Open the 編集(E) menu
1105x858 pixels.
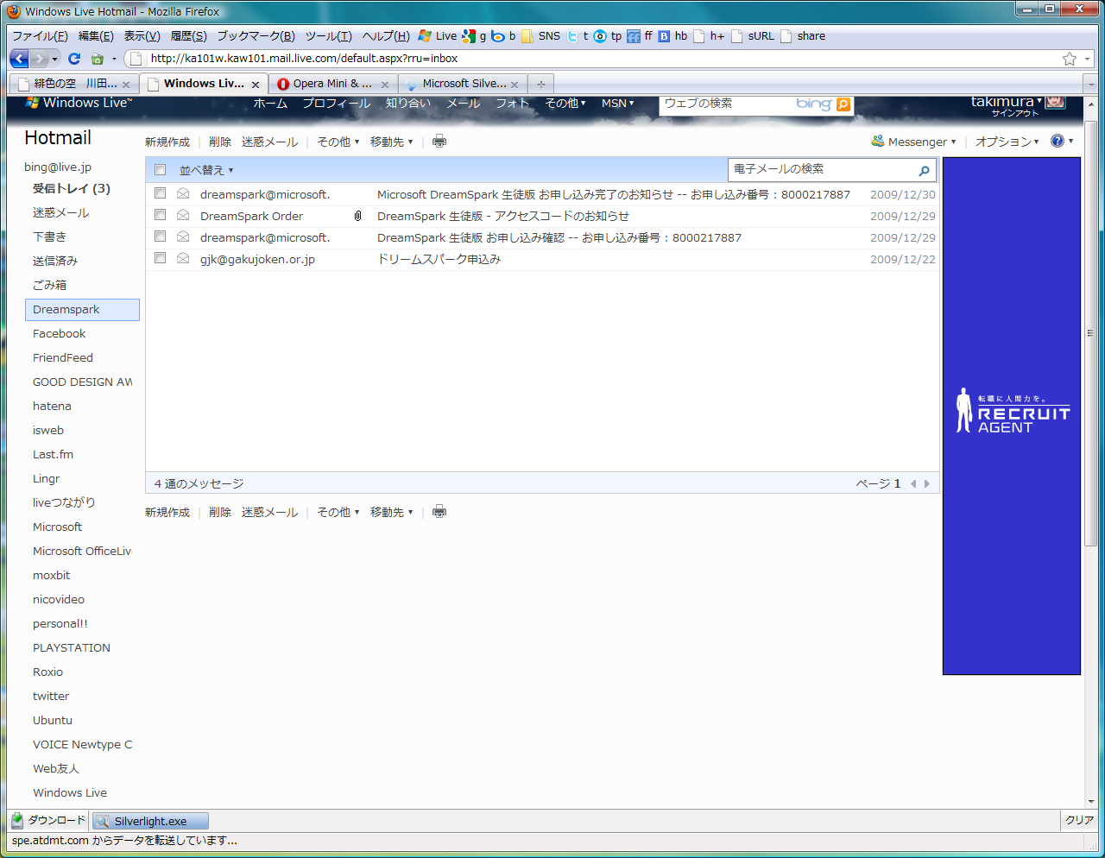coord(96,36)
